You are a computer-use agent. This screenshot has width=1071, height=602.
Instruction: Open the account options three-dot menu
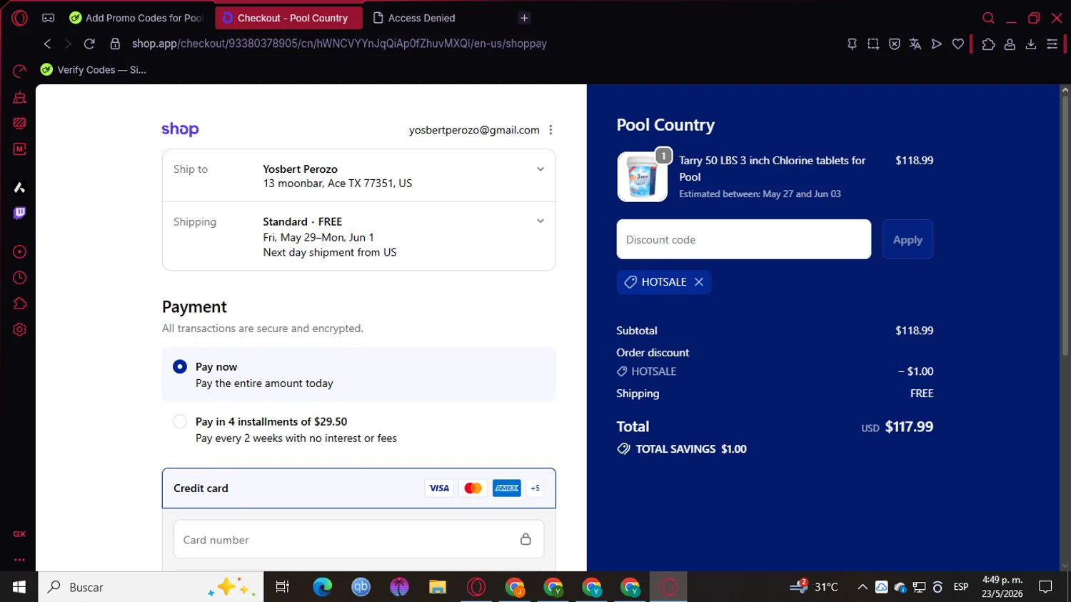(x=550, y=130)
